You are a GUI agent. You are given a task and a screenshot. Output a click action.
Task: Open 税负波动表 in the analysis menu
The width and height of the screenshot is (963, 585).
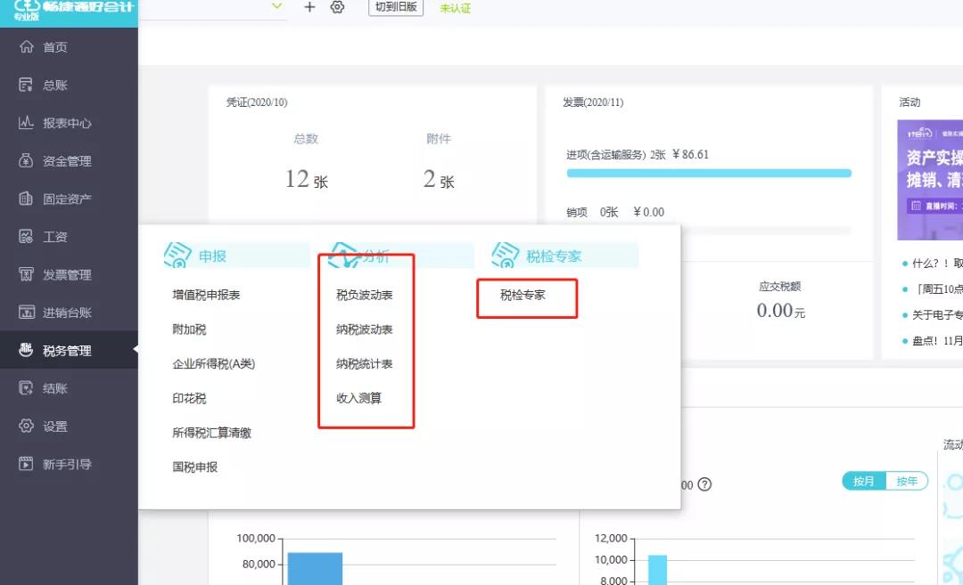coord(364,295)
